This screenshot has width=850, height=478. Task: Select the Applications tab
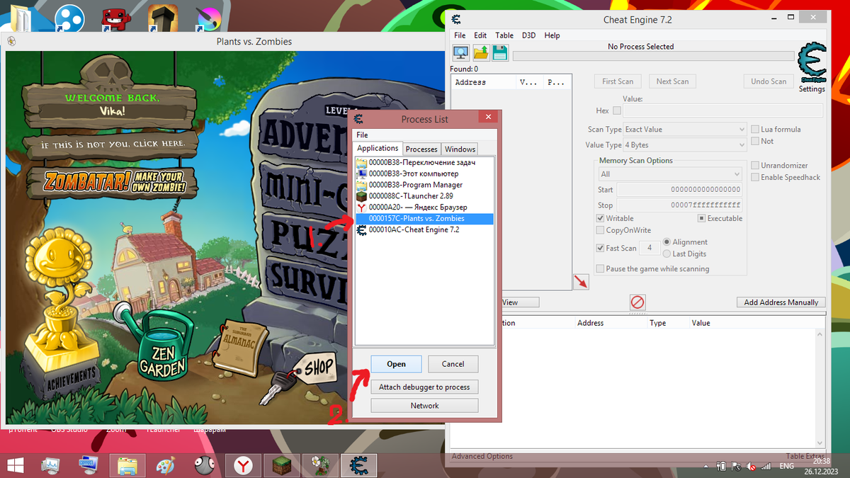click(378, 148)
